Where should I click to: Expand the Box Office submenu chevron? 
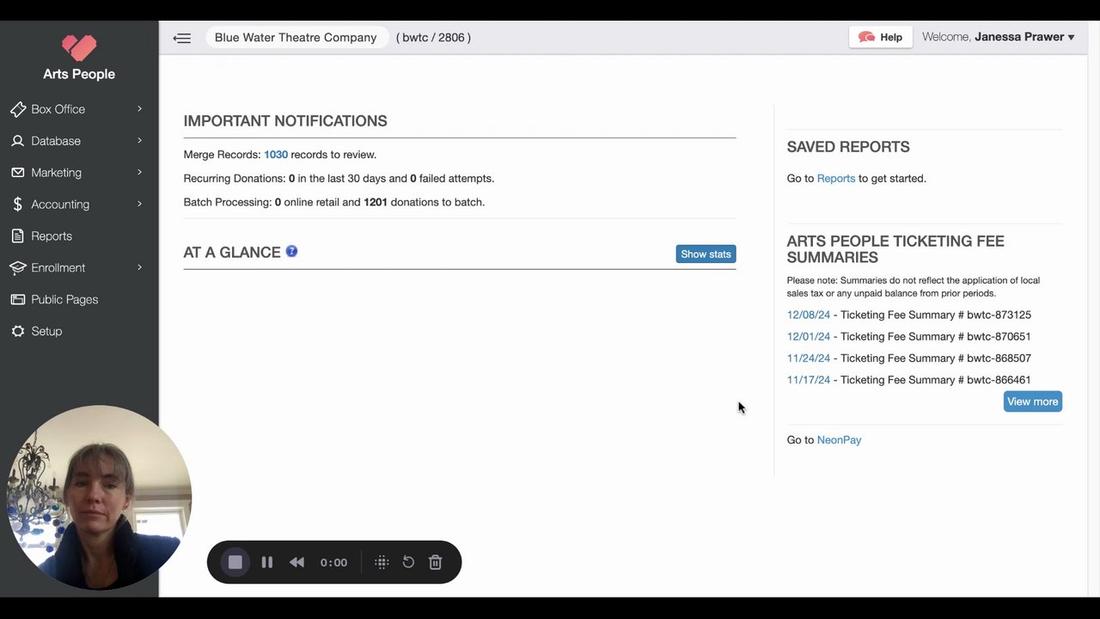[139, 108]
